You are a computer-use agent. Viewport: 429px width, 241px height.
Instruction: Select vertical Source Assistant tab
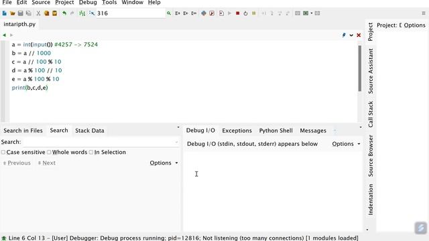[371, 71]
